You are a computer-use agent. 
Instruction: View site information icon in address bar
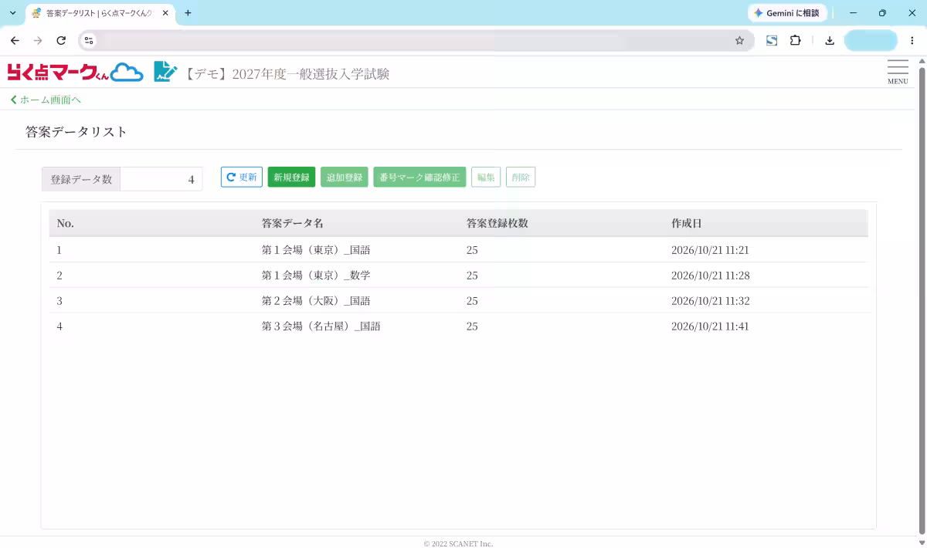(89, 41)
